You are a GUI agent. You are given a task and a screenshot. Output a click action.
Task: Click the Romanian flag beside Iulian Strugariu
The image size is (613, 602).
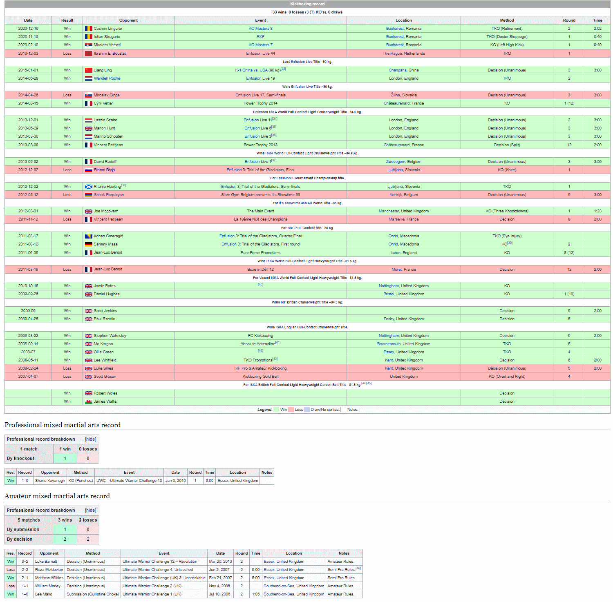[88, 37]
